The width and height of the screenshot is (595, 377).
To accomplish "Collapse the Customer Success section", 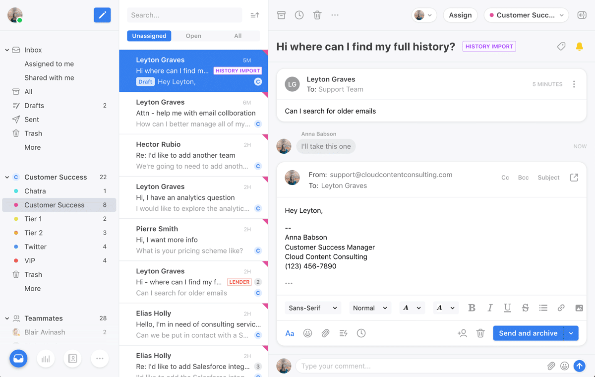I will click(x=7, y=177).
